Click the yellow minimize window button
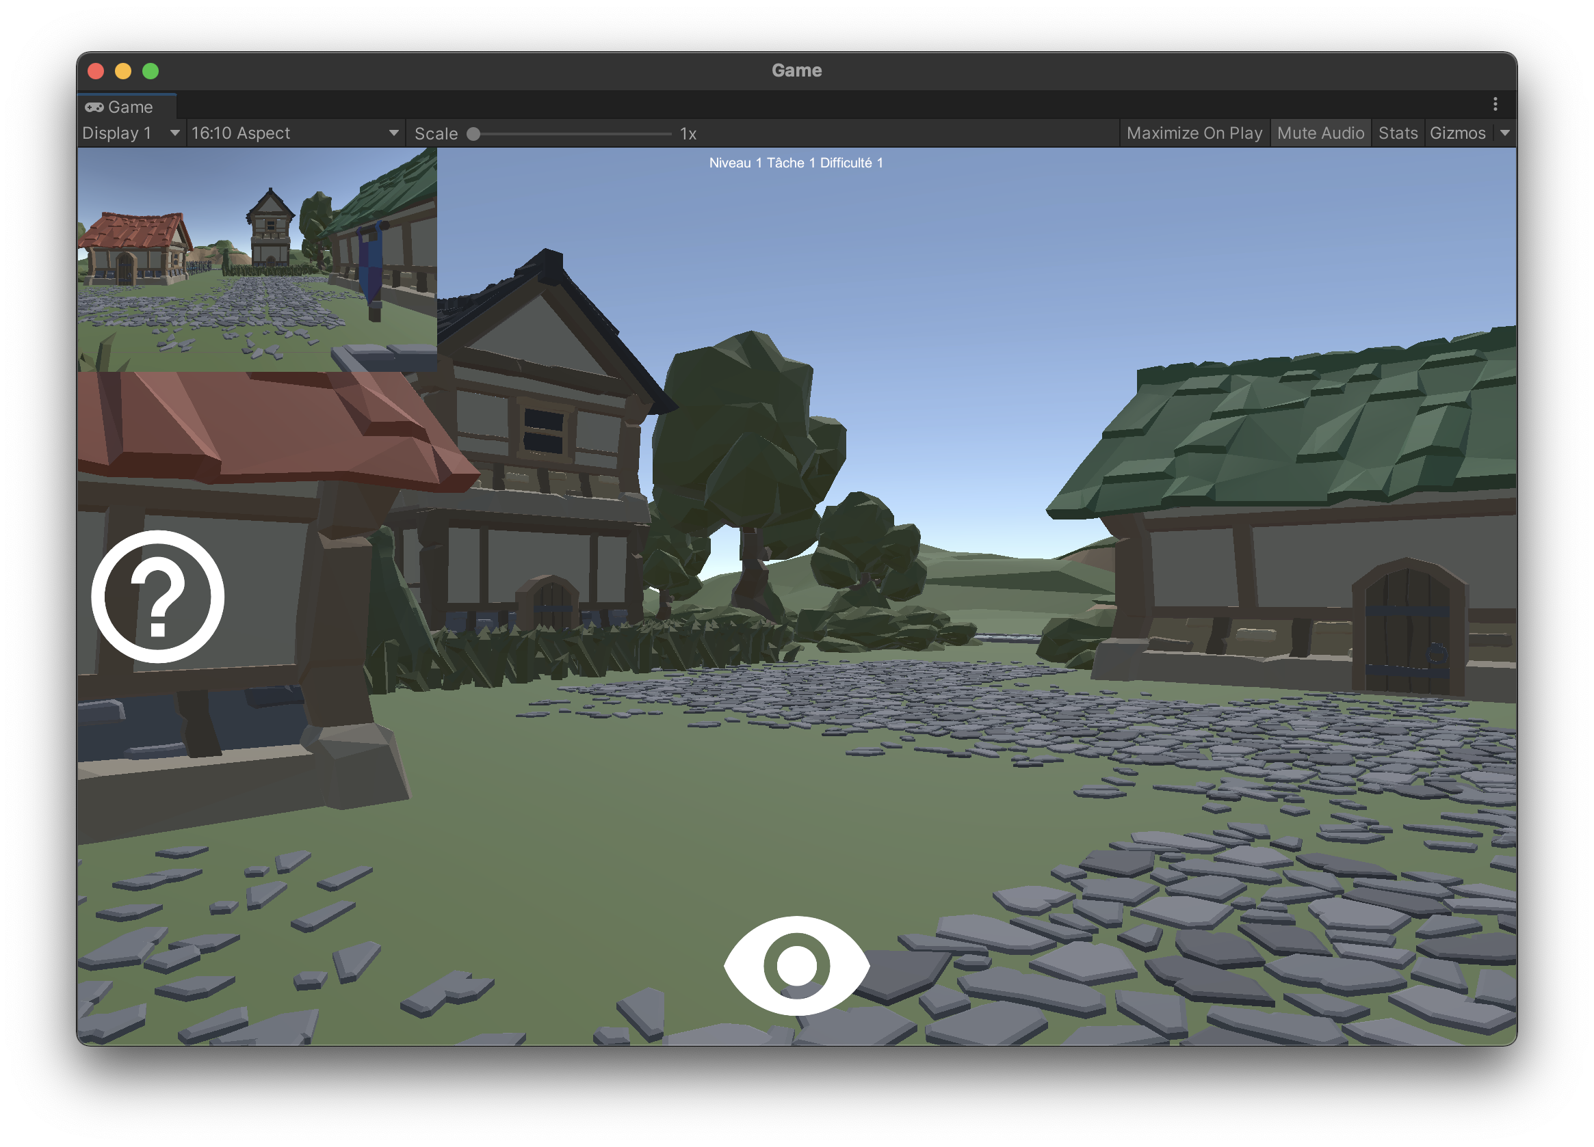 pos(123,71)
